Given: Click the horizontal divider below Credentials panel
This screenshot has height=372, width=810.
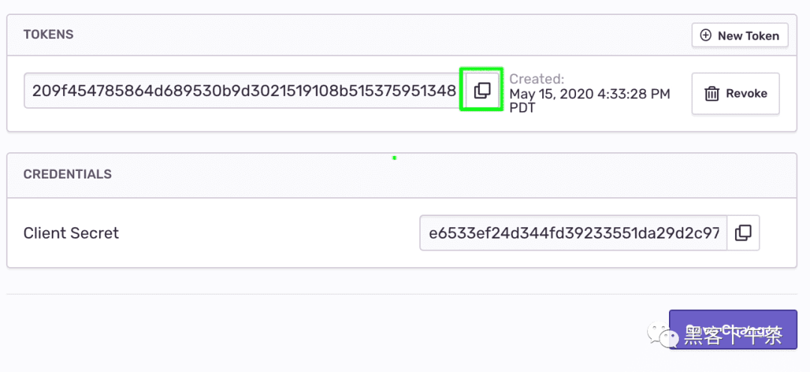Looking at the screenshot, I should pyautogui.click(x=401, y=294).
